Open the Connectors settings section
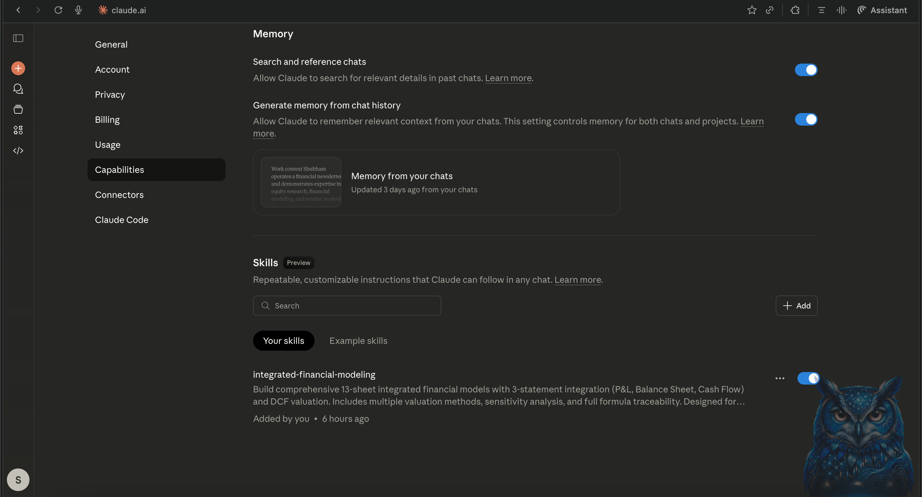Viewport: 922px width, 497px height. 119,195
